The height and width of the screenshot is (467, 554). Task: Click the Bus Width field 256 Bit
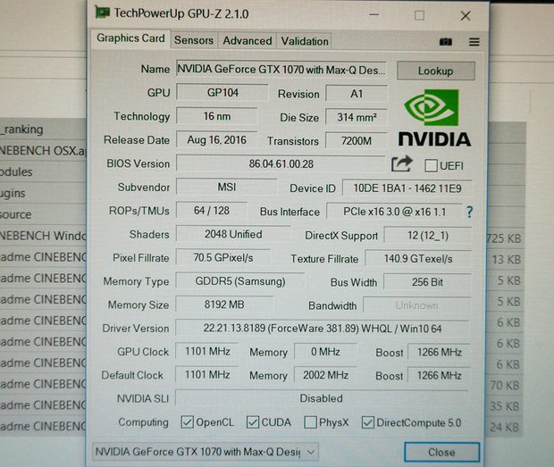click(427, 282)
